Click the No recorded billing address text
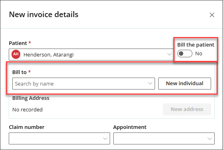Viewport: 223px width, 150px height. click(27, 109)
